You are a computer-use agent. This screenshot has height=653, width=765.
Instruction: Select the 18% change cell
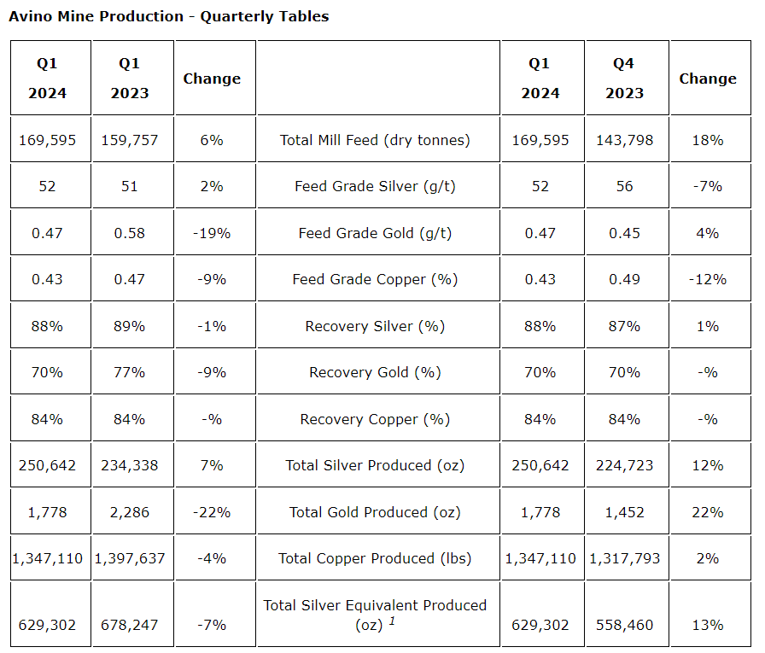[708, 140]
